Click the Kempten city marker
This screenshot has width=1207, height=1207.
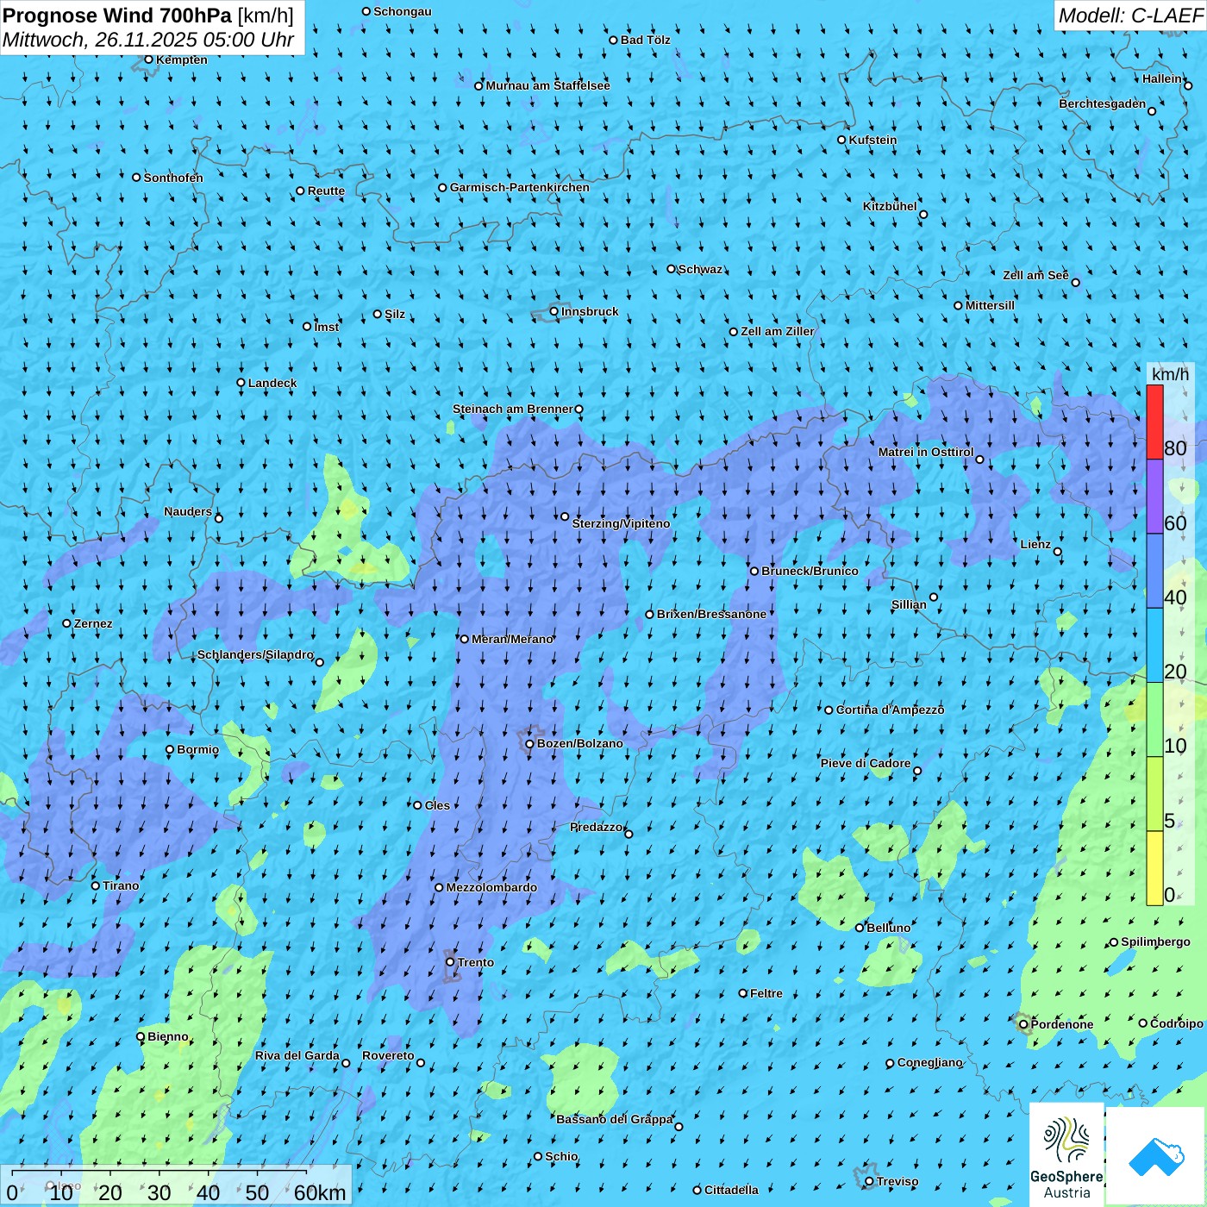click(148, 59)
